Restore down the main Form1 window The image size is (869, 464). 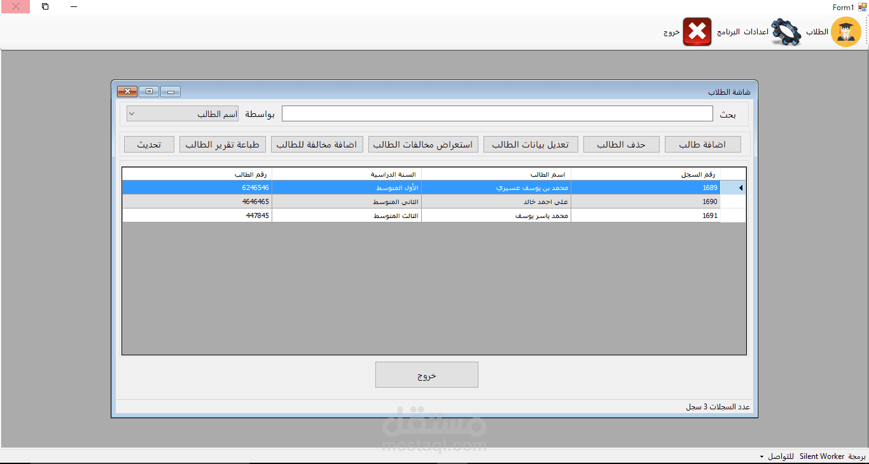coord(45,7)
